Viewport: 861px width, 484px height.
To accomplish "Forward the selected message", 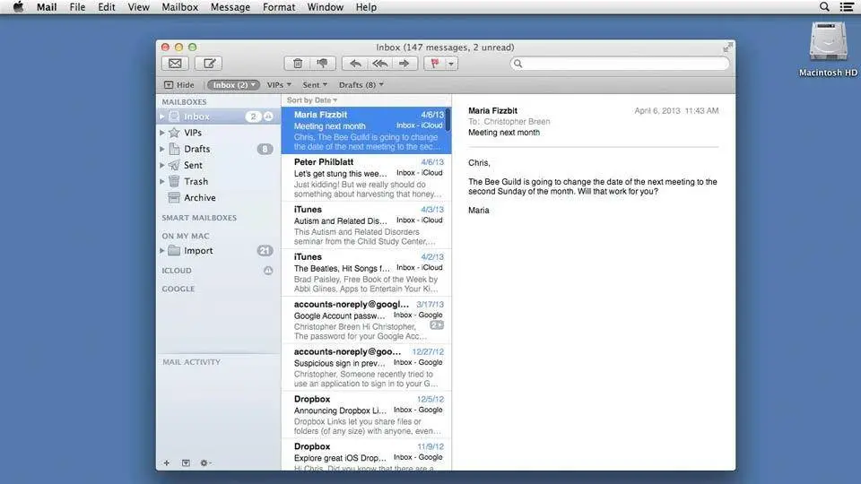I will (x=404, y=64).
